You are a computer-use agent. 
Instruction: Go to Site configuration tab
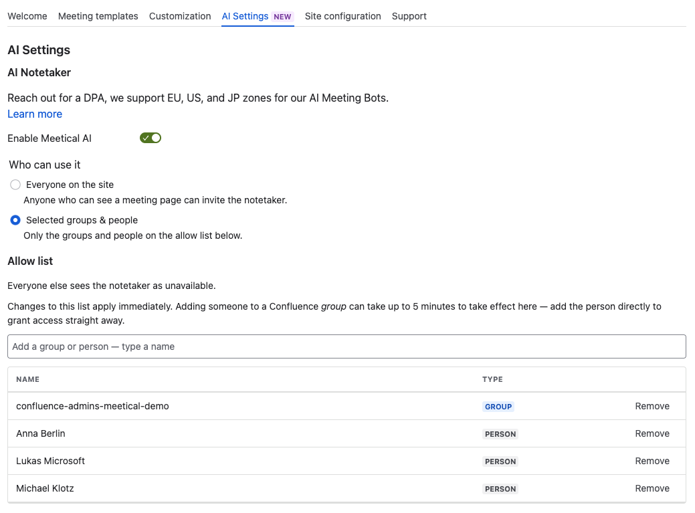tap(342, 16)
